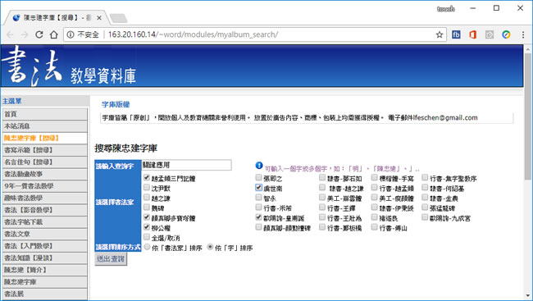The height and width of the screenshot is (301, 533).
Task: Check the 褚遂良 checkbox
Action: [374, 217]
